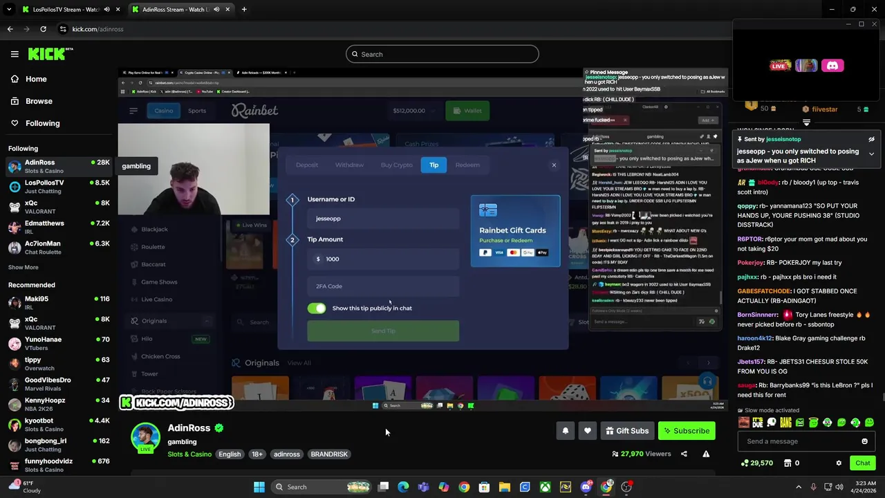Click the adinross tag
Image resolution: width=885 pixels, height=498 pixels.
pyautogui.click(x=286, y=454)
